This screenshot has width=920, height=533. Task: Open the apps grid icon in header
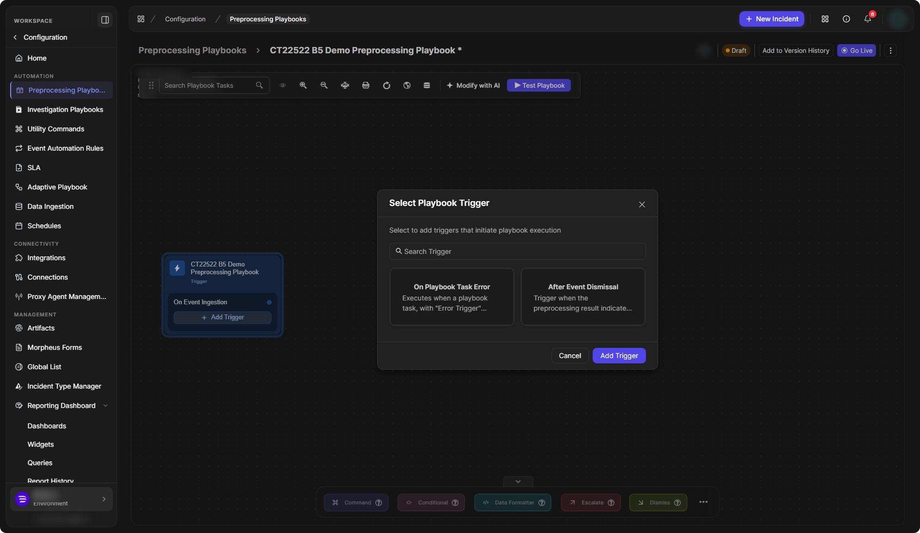point(825,19)
